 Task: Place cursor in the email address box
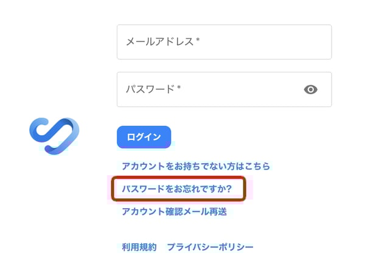(224, 42)
